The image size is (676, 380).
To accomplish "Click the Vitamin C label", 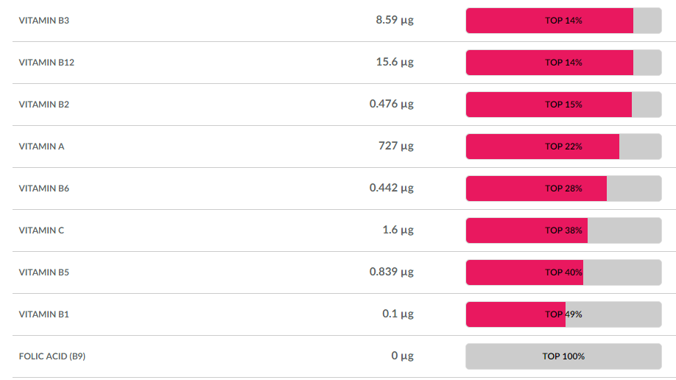I will (41, 231).
